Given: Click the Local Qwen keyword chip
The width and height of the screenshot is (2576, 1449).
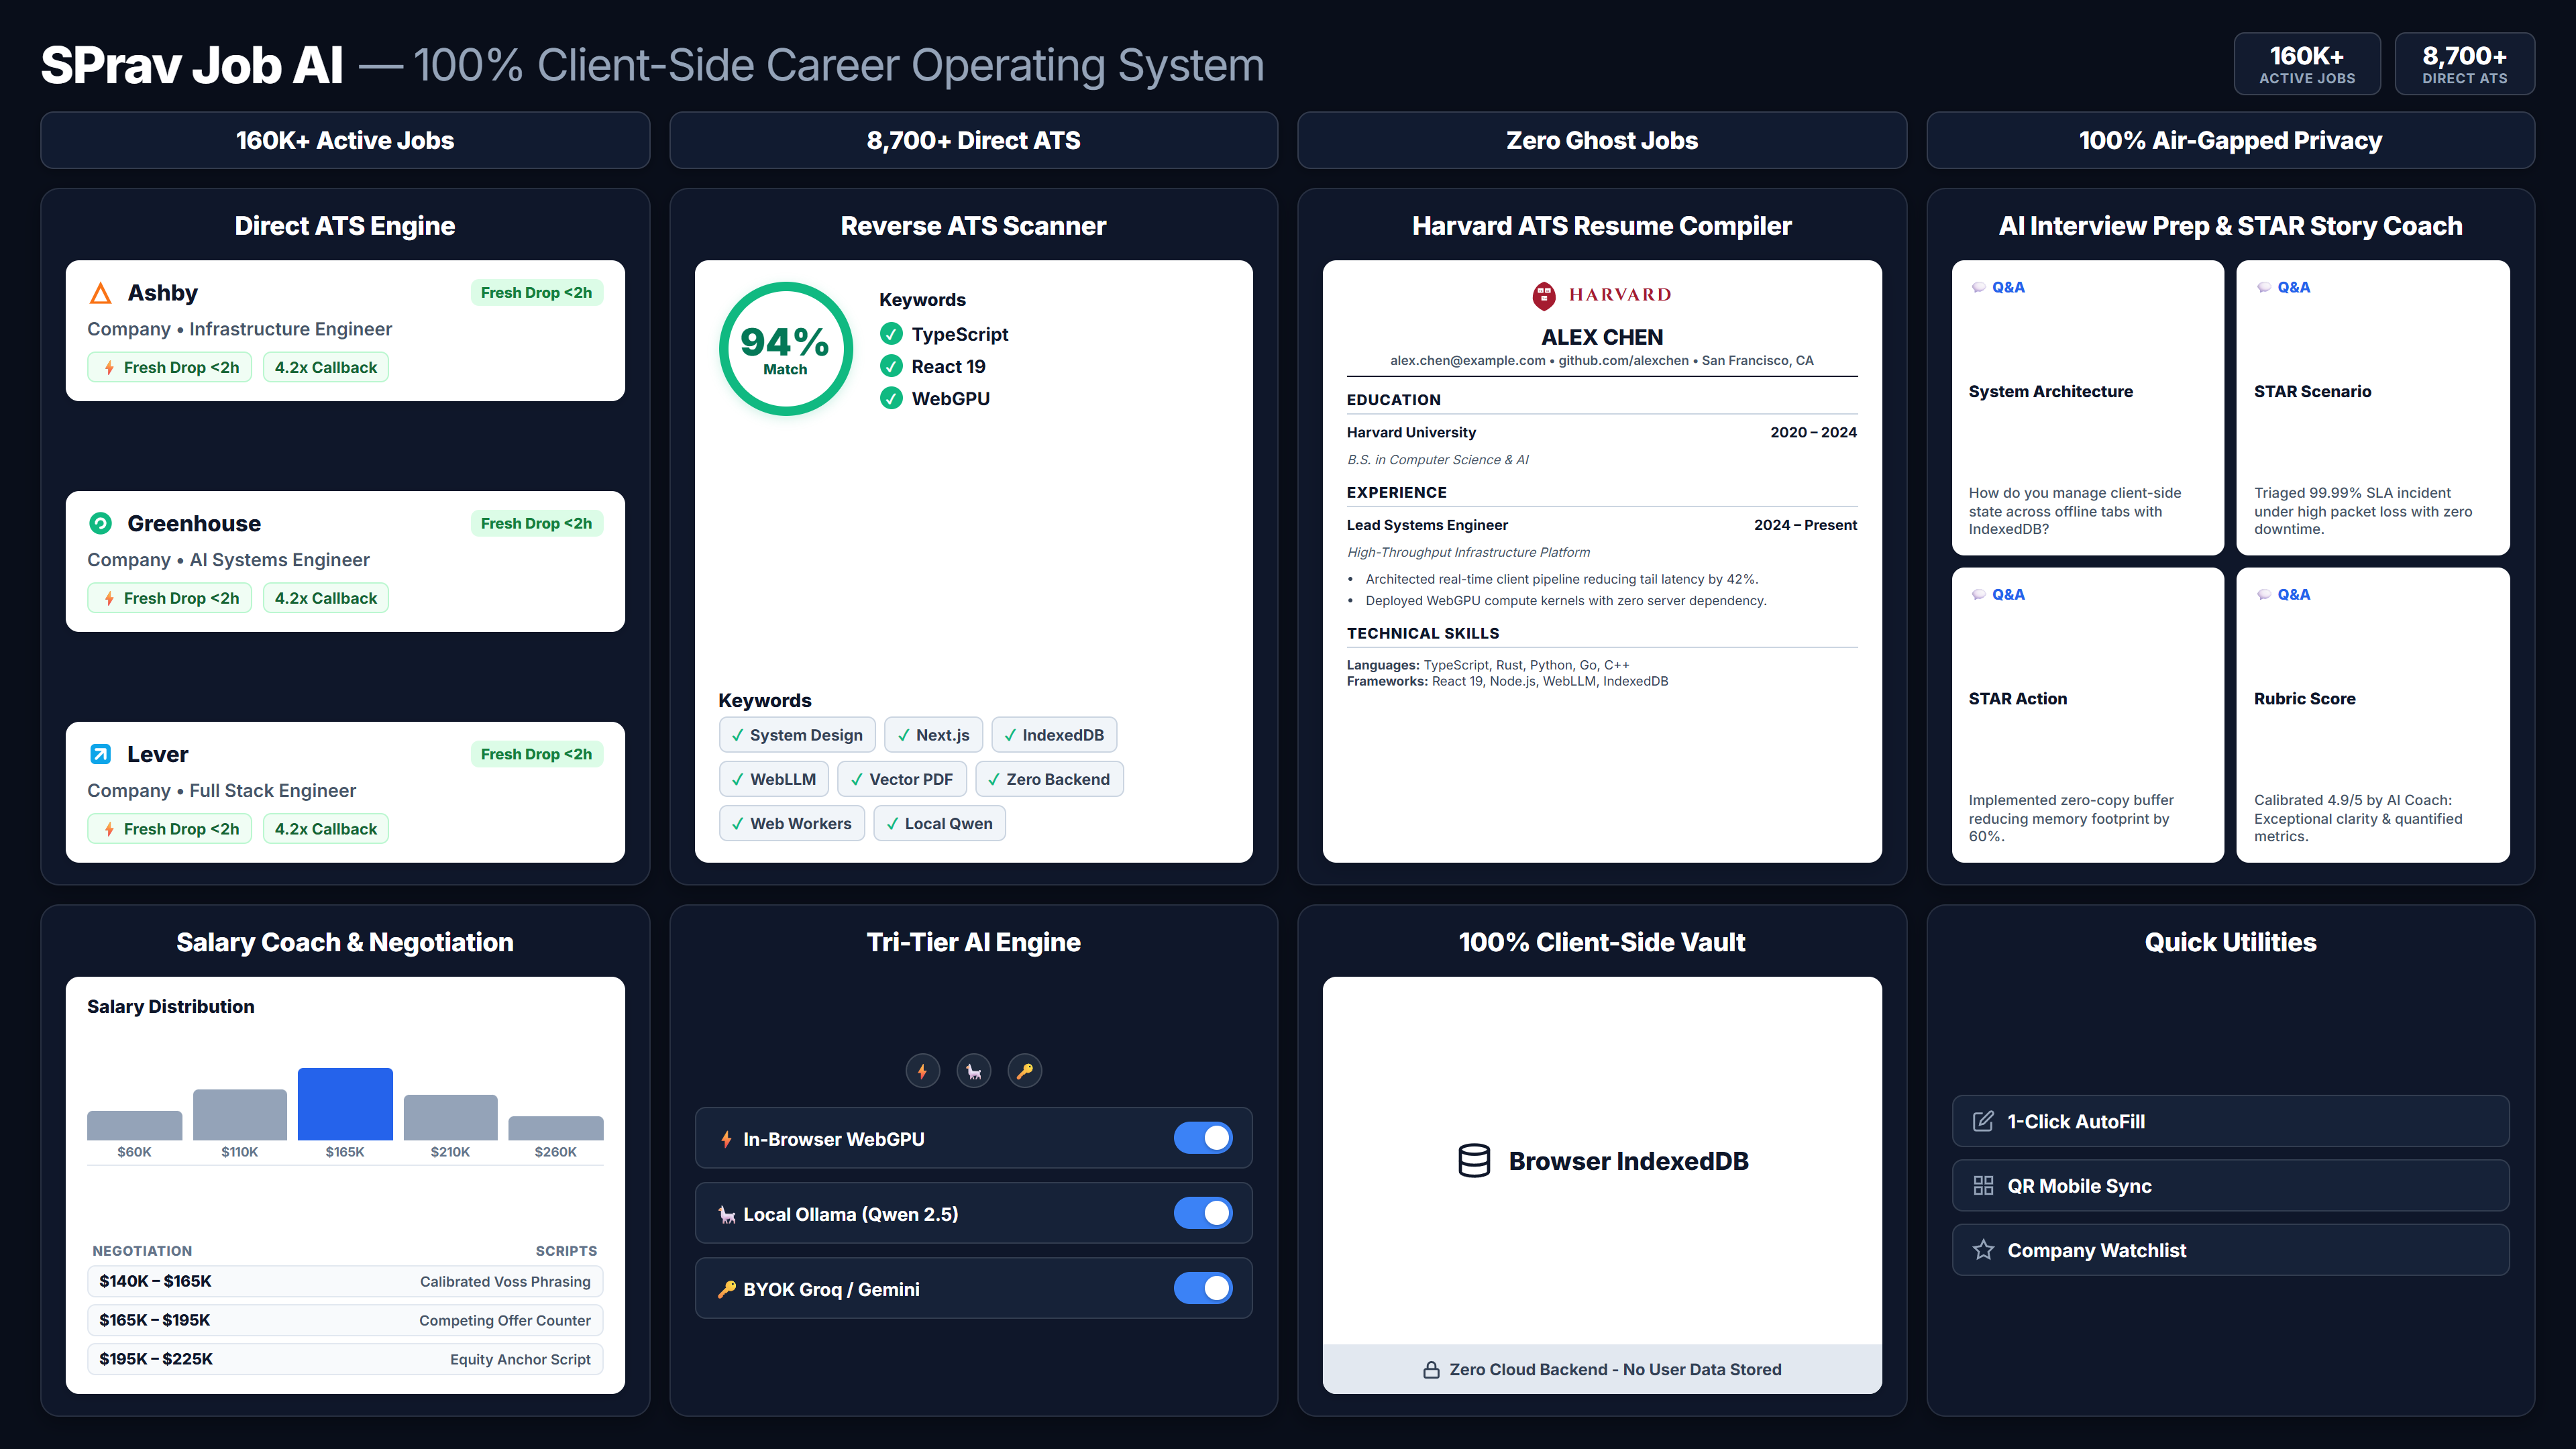Looking at the screenshot, I should point(939,823).
